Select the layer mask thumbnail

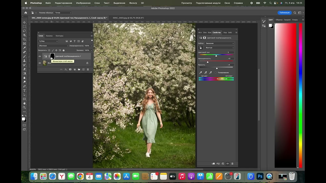click(x=52, y=56)
